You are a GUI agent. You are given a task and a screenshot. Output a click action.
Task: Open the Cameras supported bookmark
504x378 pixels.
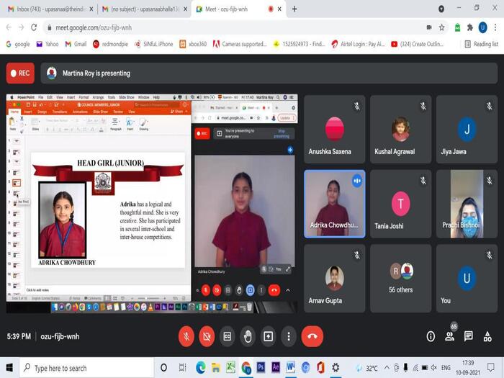(240, 44)
